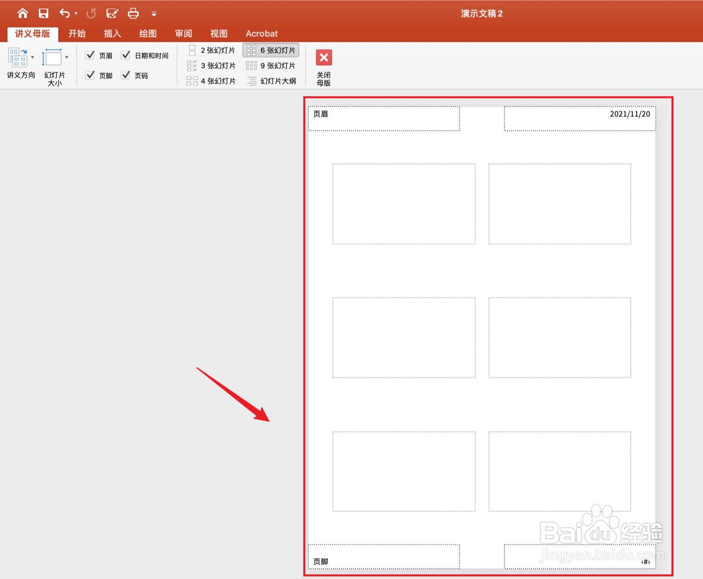
Task: Uncheck the 页码 checkbox
Action: tap(126, 75)
